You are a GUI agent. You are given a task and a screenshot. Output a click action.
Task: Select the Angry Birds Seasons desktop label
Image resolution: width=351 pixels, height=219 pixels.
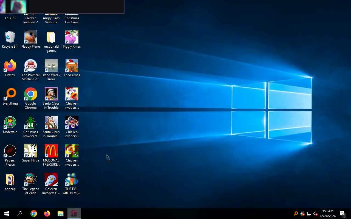(x=51, y=20)
